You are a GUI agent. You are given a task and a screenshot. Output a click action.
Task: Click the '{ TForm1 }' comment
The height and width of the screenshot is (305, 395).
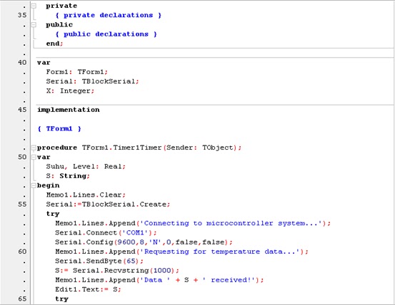(x=59, y=129)
